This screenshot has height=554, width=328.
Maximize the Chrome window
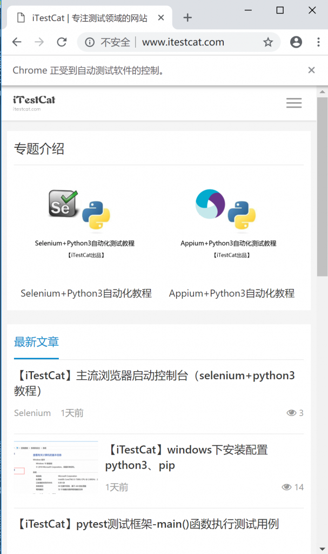[280, 10]
